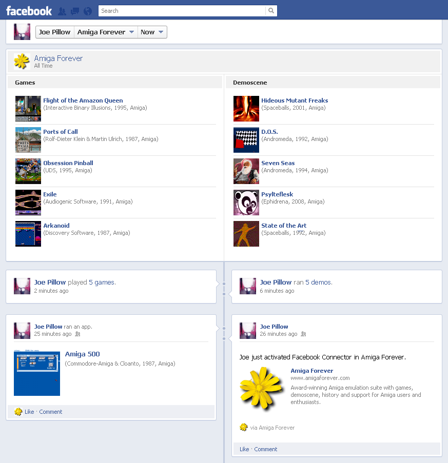Click avatar in ran 5 demos post
Screen dimensions: 448x463
pos(248,286)
